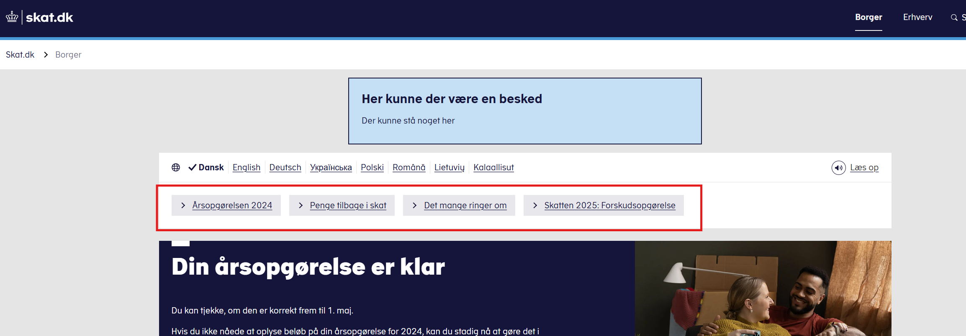This screenshot has height=336, width=966.
Task: Click the Læs op speaker icon
Action: tap(838, 168)
